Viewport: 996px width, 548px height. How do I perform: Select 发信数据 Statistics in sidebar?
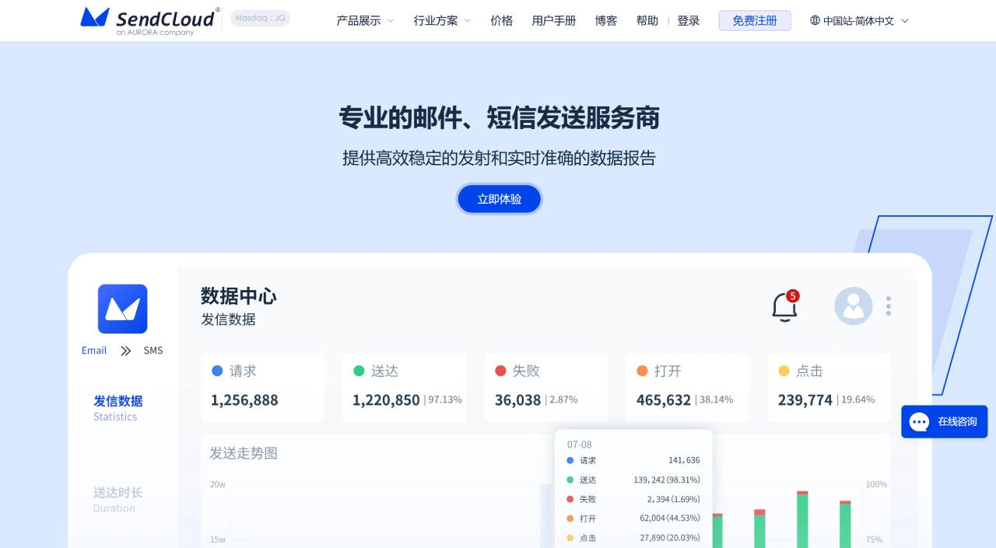118,408
